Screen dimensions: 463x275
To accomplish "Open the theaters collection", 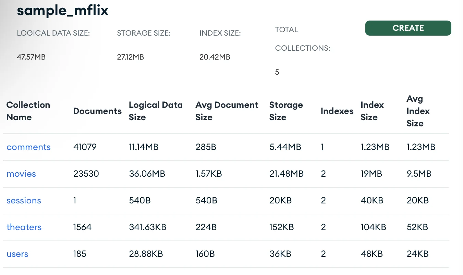I will coord(24,227).
